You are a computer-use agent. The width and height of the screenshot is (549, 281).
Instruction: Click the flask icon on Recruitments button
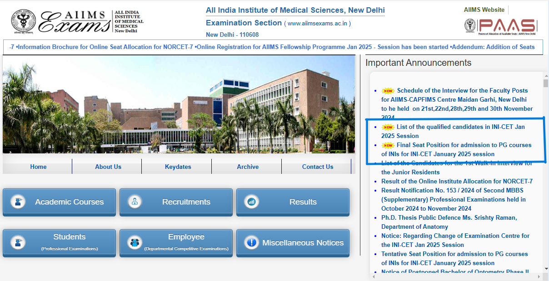(134, 202)
